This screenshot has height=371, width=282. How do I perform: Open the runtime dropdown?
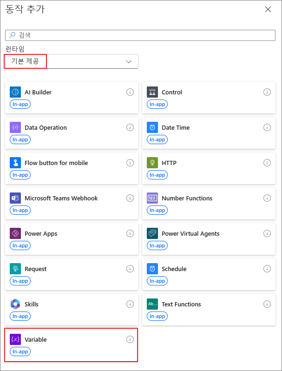tap(72, 61)
